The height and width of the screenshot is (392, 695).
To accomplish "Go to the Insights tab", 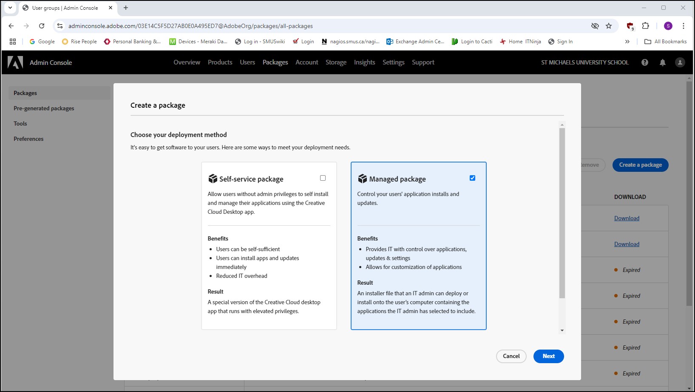I will click(364, 62).
